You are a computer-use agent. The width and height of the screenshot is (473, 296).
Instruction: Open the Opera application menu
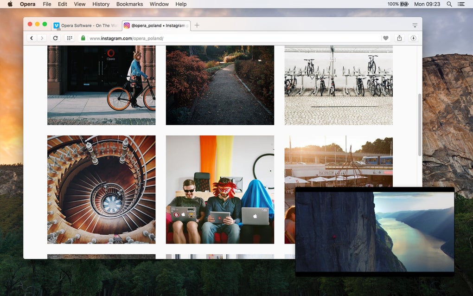pos(27,4)
